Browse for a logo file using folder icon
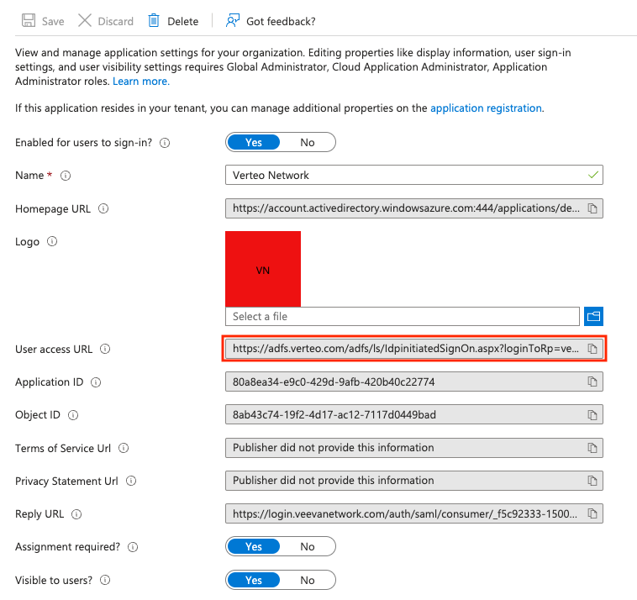 pos(594,317)
